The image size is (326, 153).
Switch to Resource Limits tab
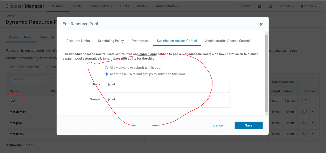(x=78, y=41)
